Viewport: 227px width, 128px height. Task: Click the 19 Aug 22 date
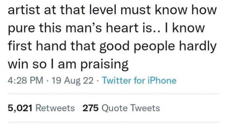pyautogui.click(x=73, y=80)
